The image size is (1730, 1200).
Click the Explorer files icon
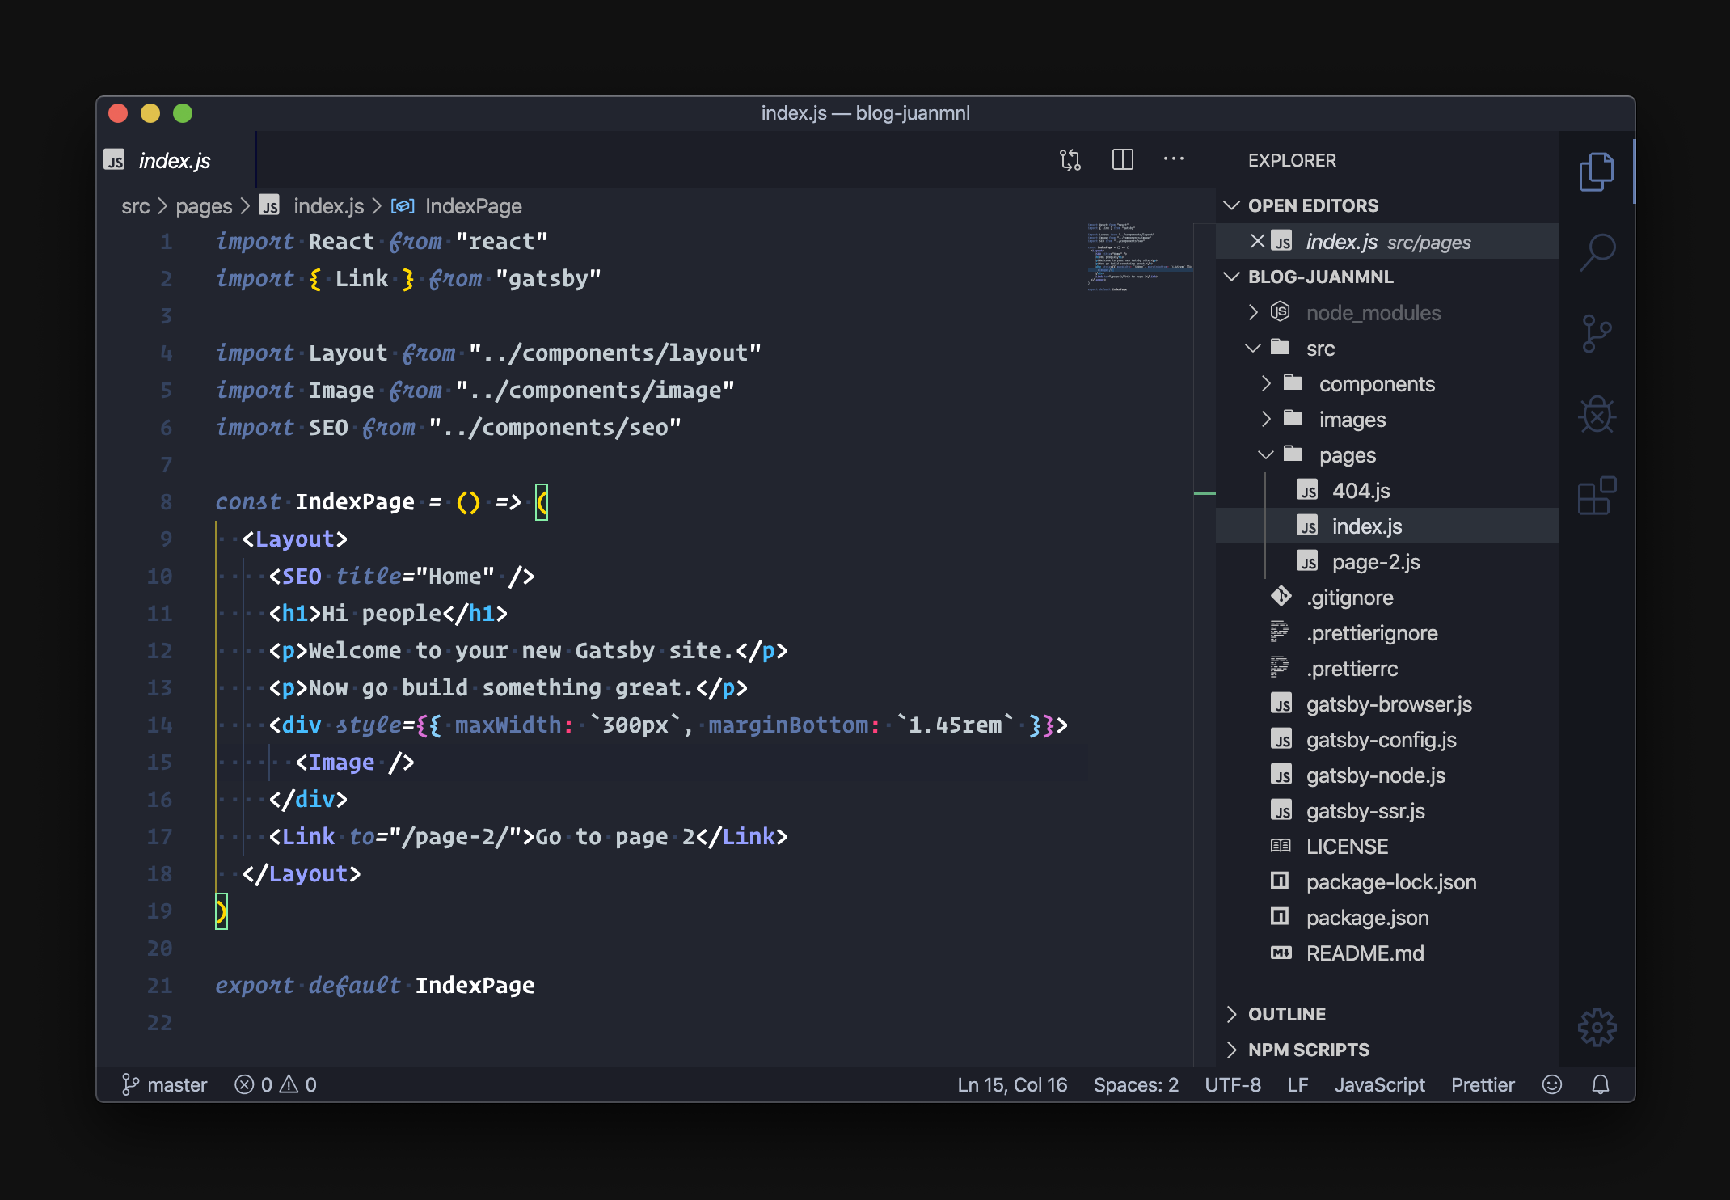[x=1597, y=171]
